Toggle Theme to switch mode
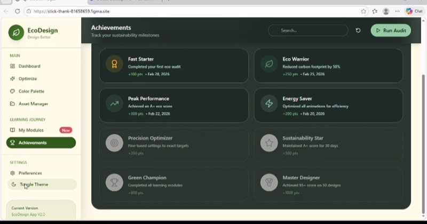The width and height of the screenshot is (427, 224). click(42, 184)
